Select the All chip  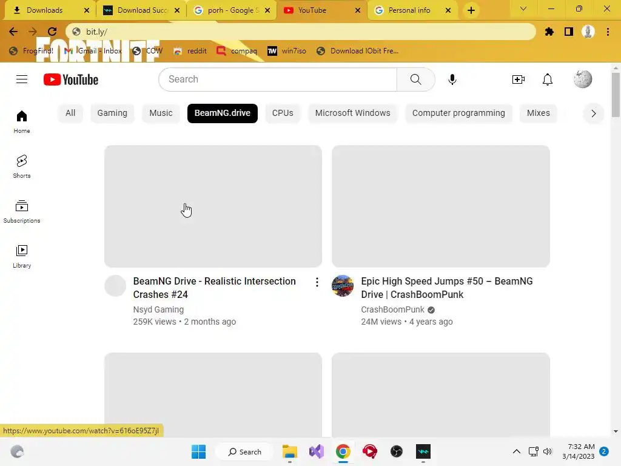[70, 113]
